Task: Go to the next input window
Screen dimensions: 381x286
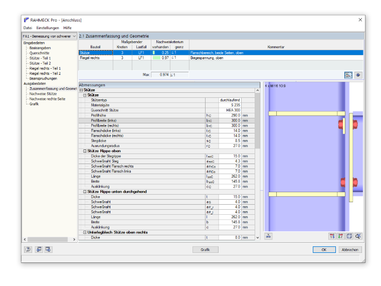Action: pos(48,249)
